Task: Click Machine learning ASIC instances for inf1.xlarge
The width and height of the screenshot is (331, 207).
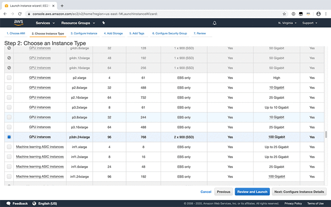Action: (x=40, y=147)
